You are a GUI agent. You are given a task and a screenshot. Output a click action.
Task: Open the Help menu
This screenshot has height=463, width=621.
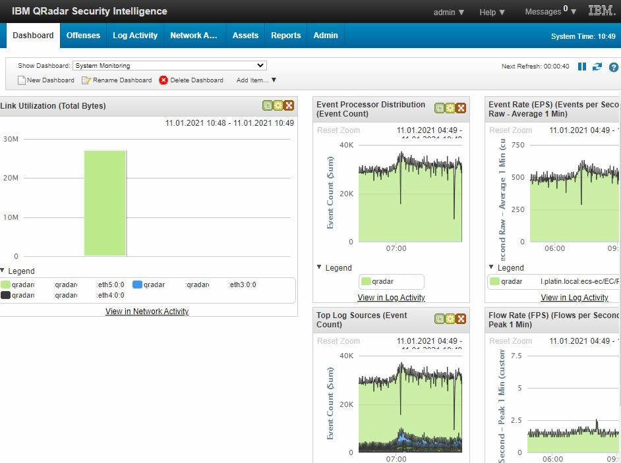492,13
